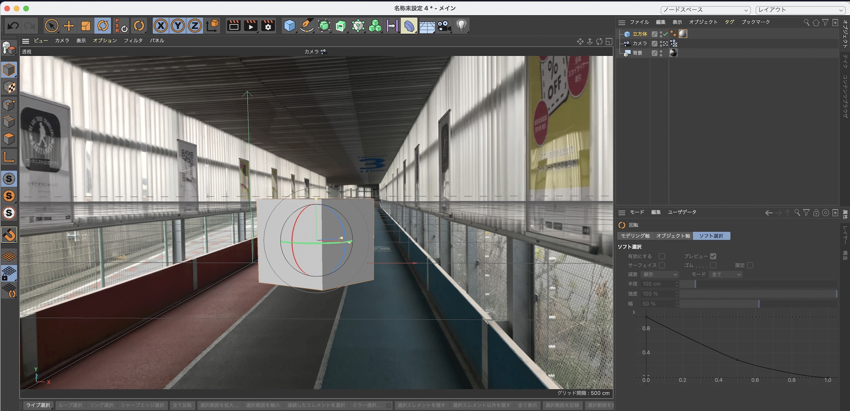Select the Move tool in top toolbar
The height and width of the screenshot is (411, 850).
68,26
